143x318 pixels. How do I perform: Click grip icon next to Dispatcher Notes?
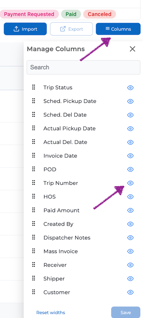click(34, 237)
